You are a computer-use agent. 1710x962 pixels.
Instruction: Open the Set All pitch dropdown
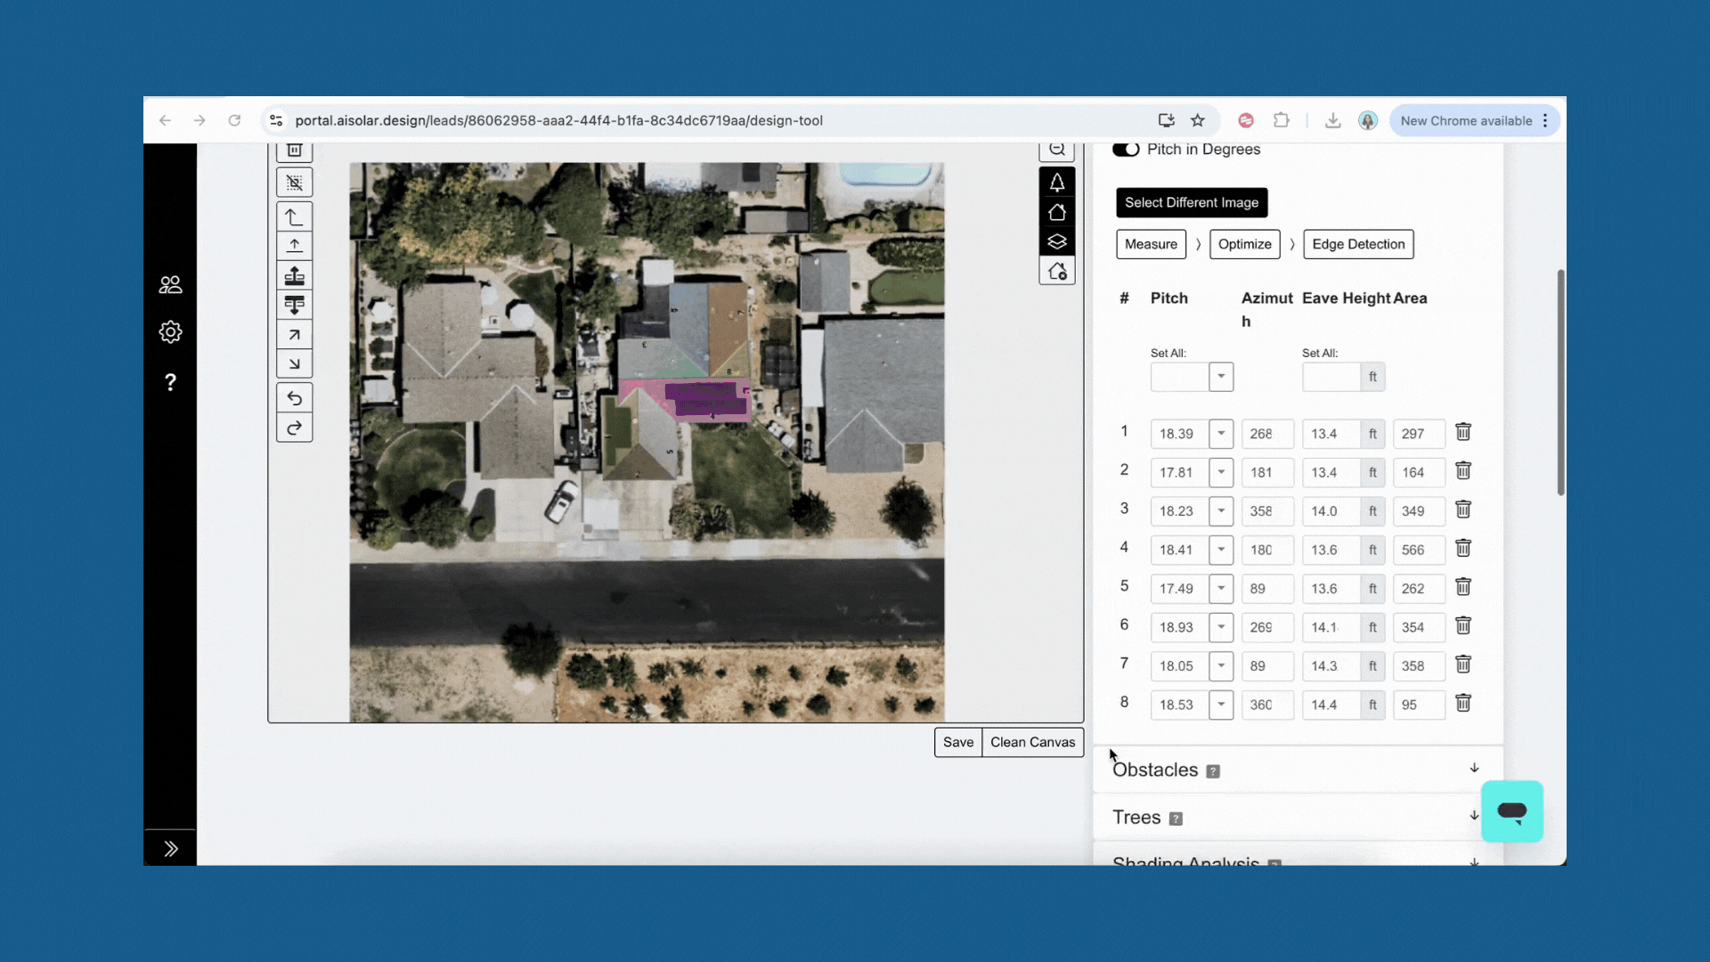click(1221, 377)
